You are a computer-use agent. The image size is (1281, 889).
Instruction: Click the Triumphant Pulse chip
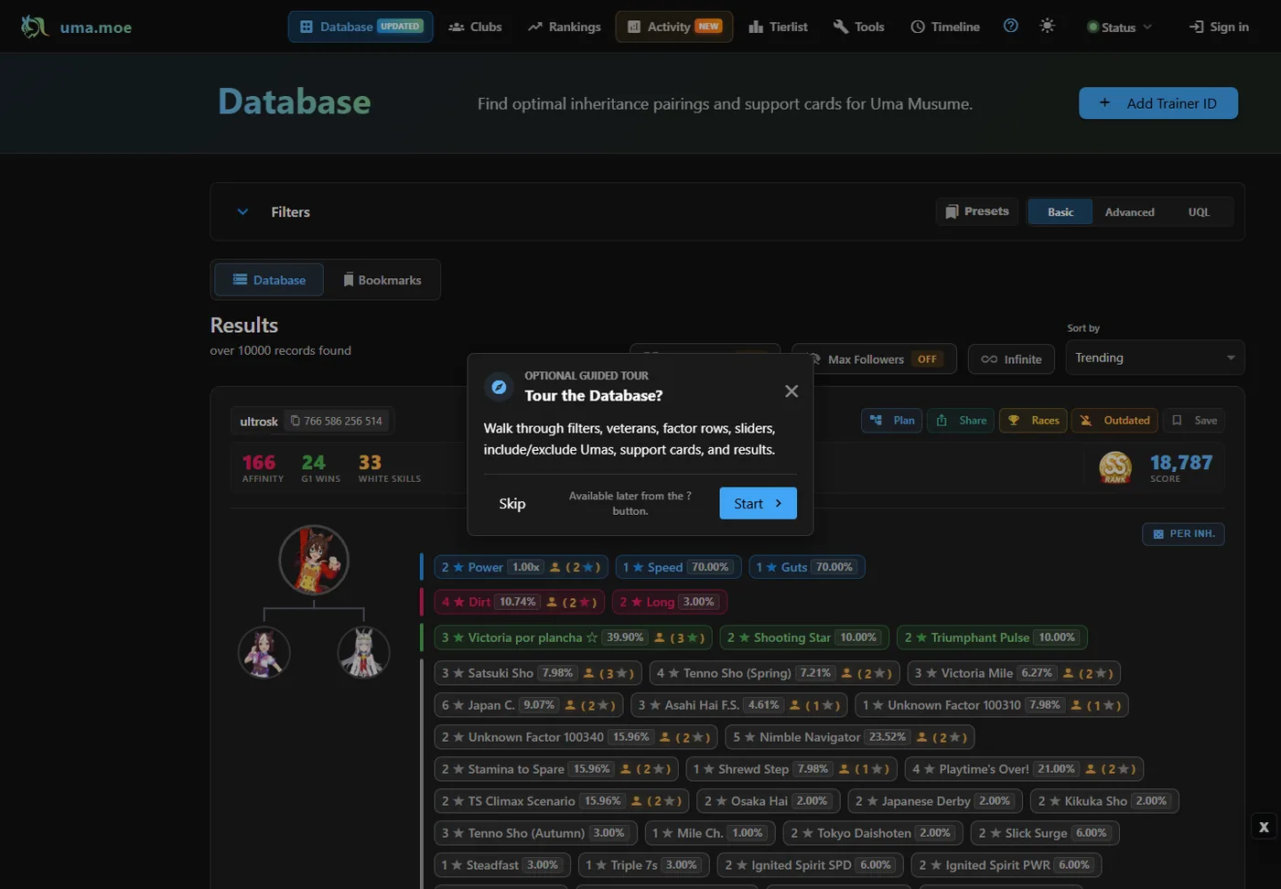pyautogui.click(x=992, y=637)
